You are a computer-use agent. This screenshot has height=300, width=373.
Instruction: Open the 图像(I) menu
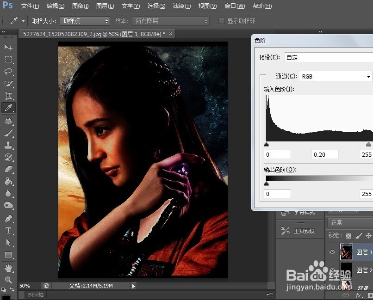point(81,6)
